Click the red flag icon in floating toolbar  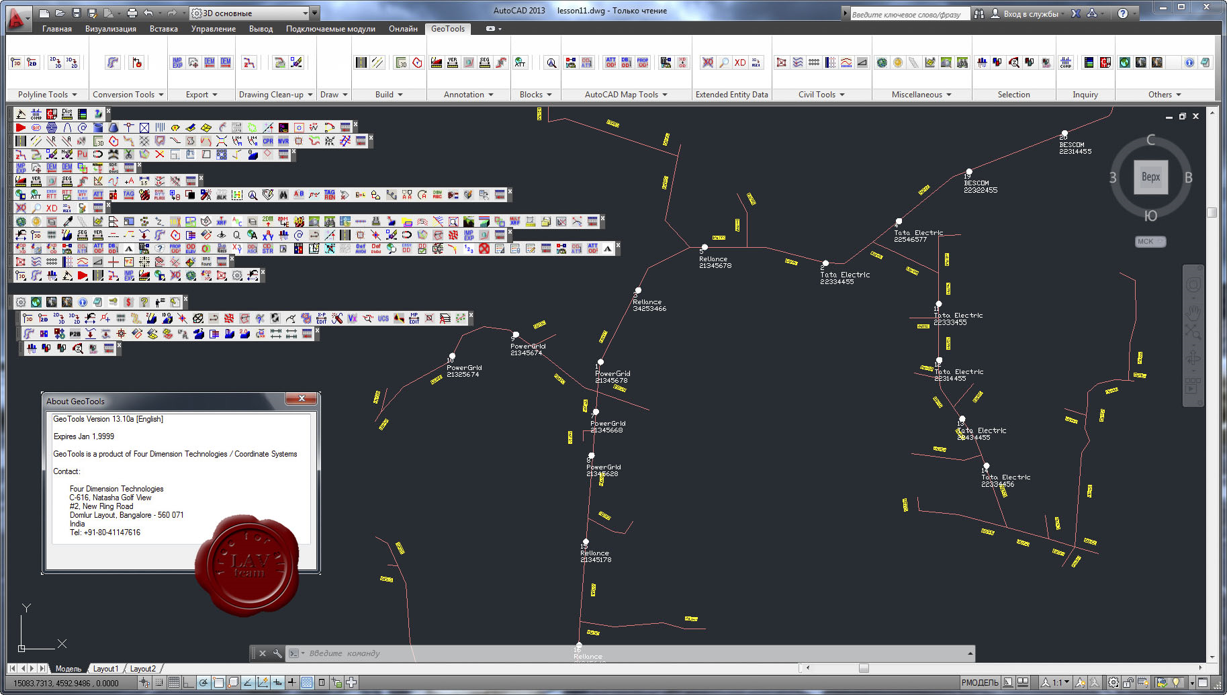[x=21, y=128]
